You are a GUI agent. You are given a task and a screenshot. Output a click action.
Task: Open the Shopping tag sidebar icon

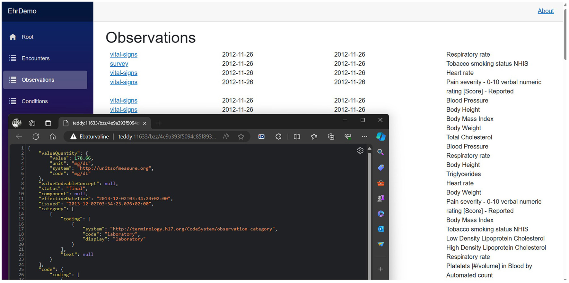(381, 167)
